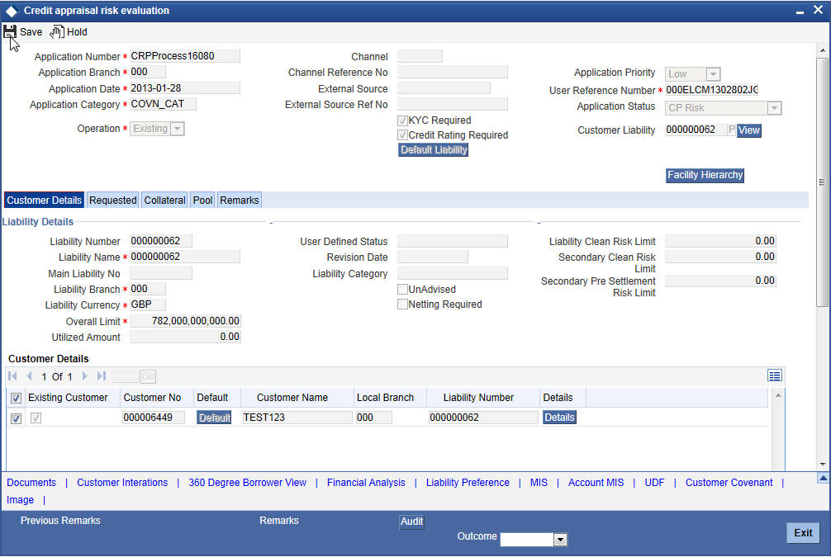Click the Utilized Amount field
The width and height of the screenshot is (831, 557).
click(185, 337)
